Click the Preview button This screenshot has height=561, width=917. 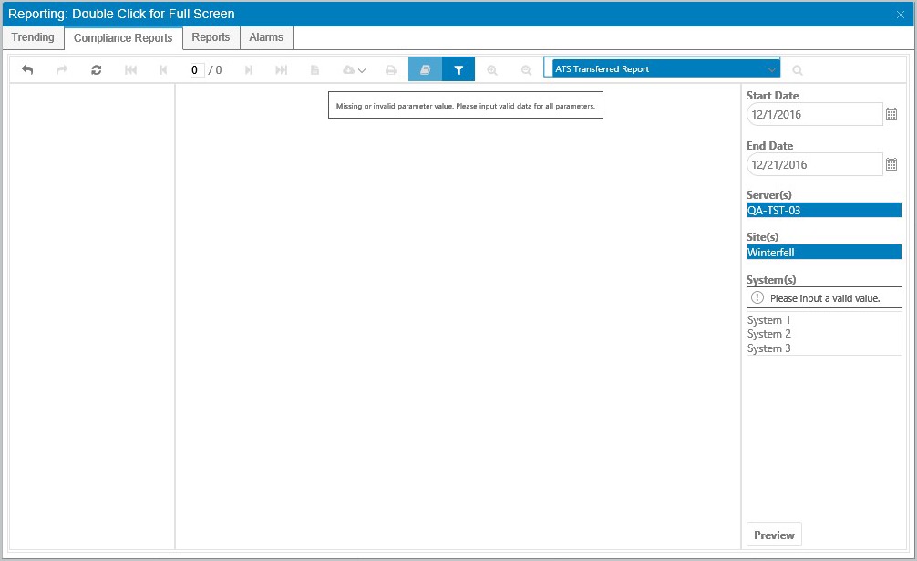(x=774, y=535)
